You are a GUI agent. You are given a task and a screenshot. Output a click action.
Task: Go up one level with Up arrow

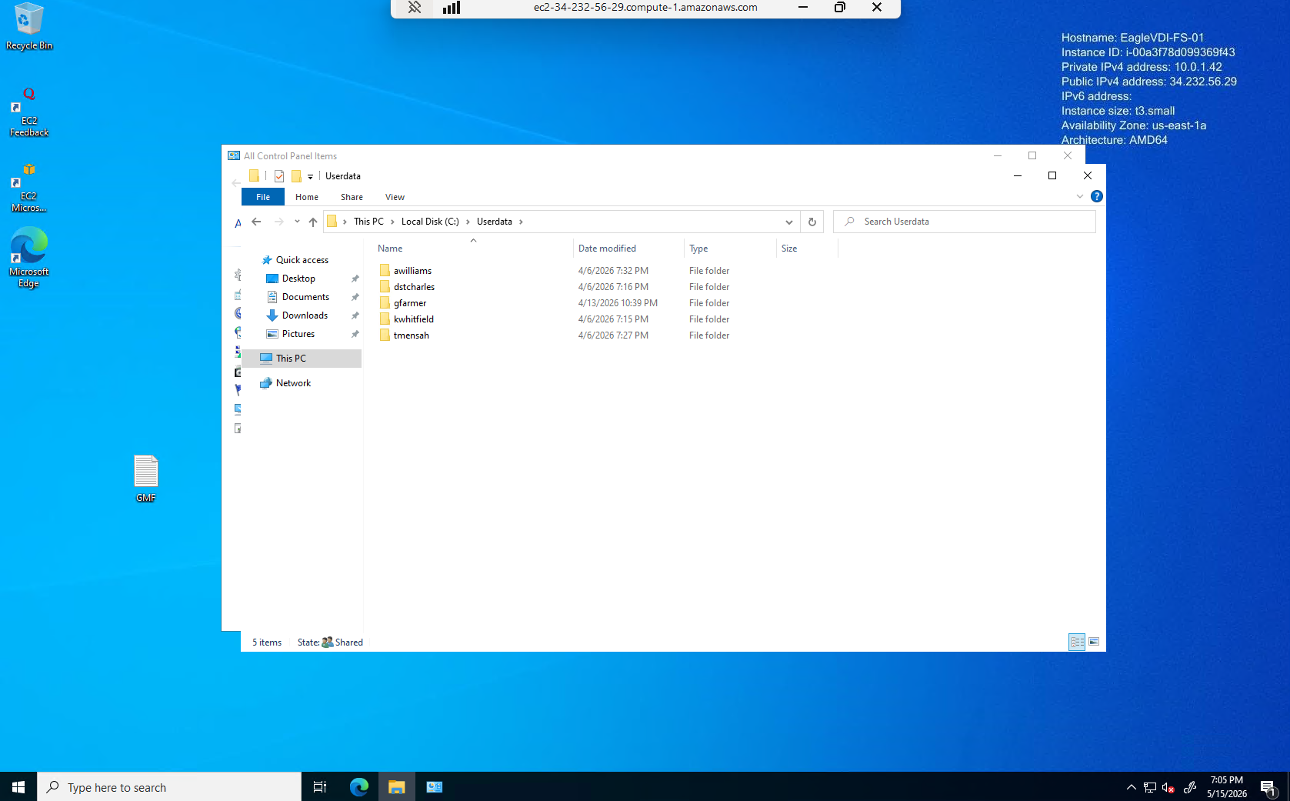(x=313, y=222)
